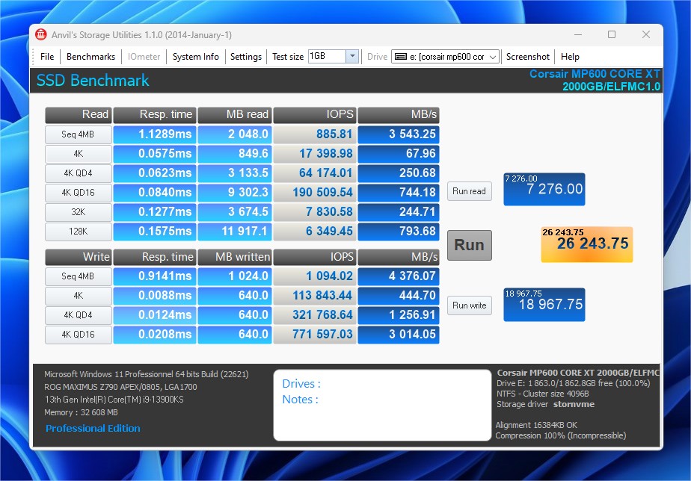Viewport: 691px width, 481px height.
Task: Click the Anvil's Storage Utilities app icon
Action: (x=40, y=34)
